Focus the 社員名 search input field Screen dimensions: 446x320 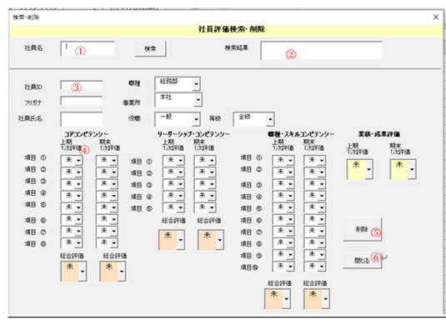click(88, 48)
